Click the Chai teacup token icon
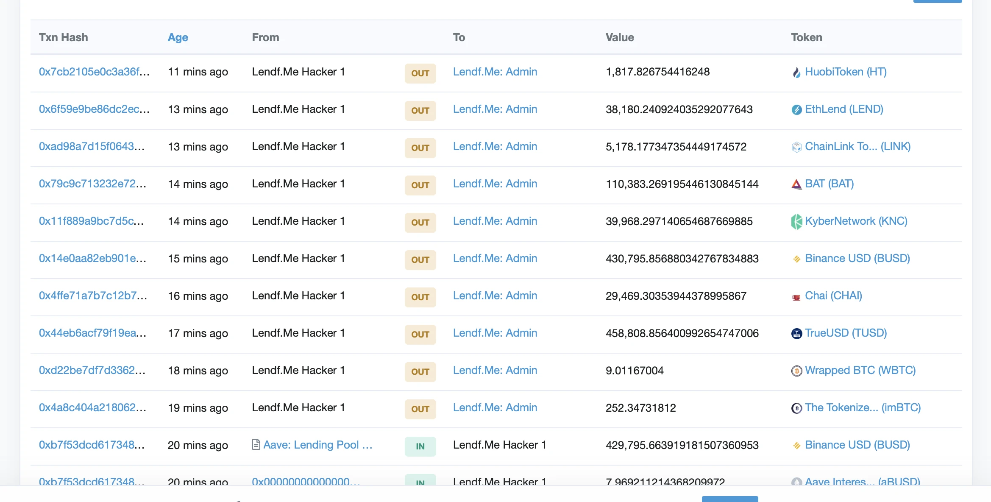The image size is (991, 502). (796, 297)
